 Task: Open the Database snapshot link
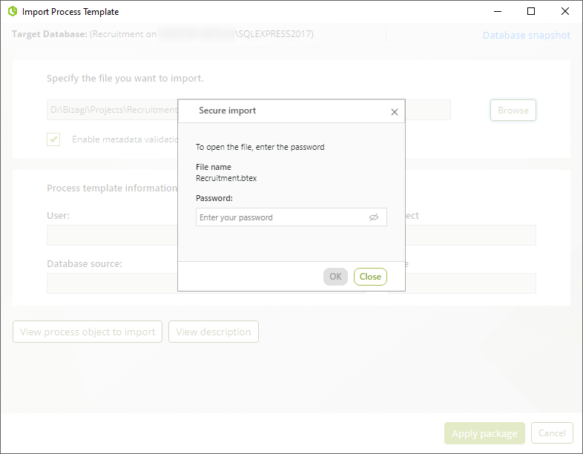point(527,35)
